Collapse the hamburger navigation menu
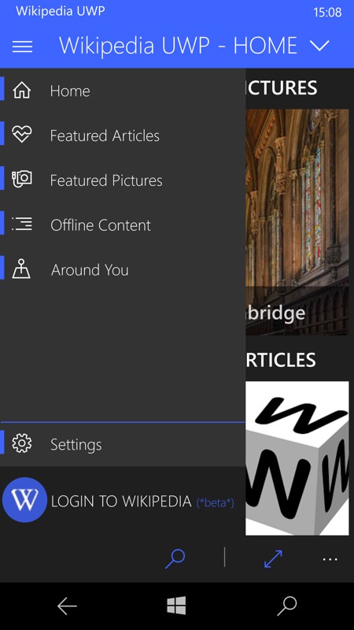 click(23, 46)
